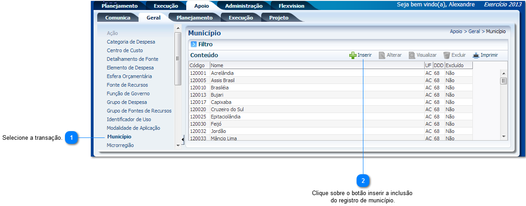Image resolution: width=526 pixels, height=206 pixels.
Task: Expand the Filtro panel arrow
Action: (x=194, y=44)
